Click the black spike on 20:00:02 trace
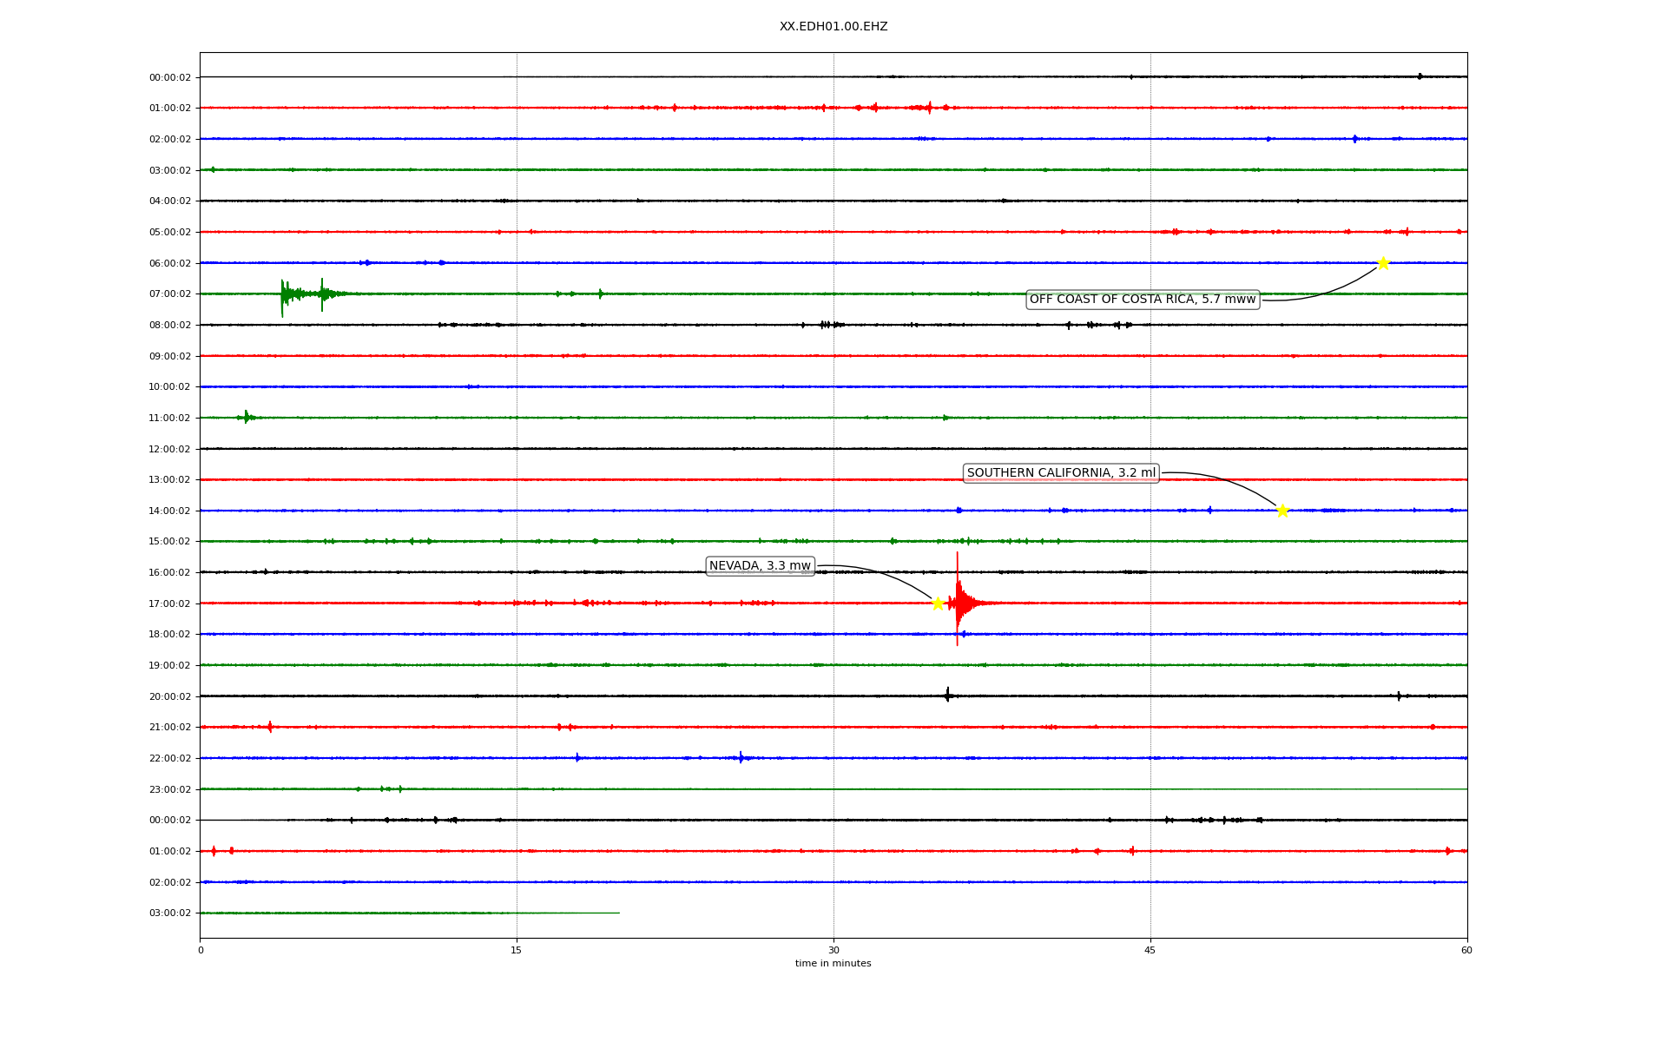 (x=947, y=695)
